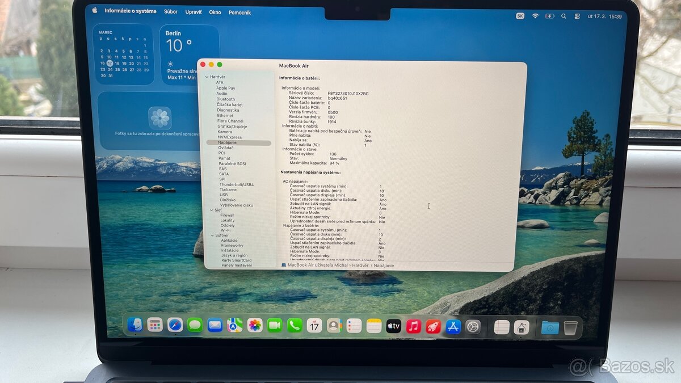The image size is (681, 383).
Task: Select Aplikácie under Softvér
Action: pyautogui.click(x=230, y=241)
